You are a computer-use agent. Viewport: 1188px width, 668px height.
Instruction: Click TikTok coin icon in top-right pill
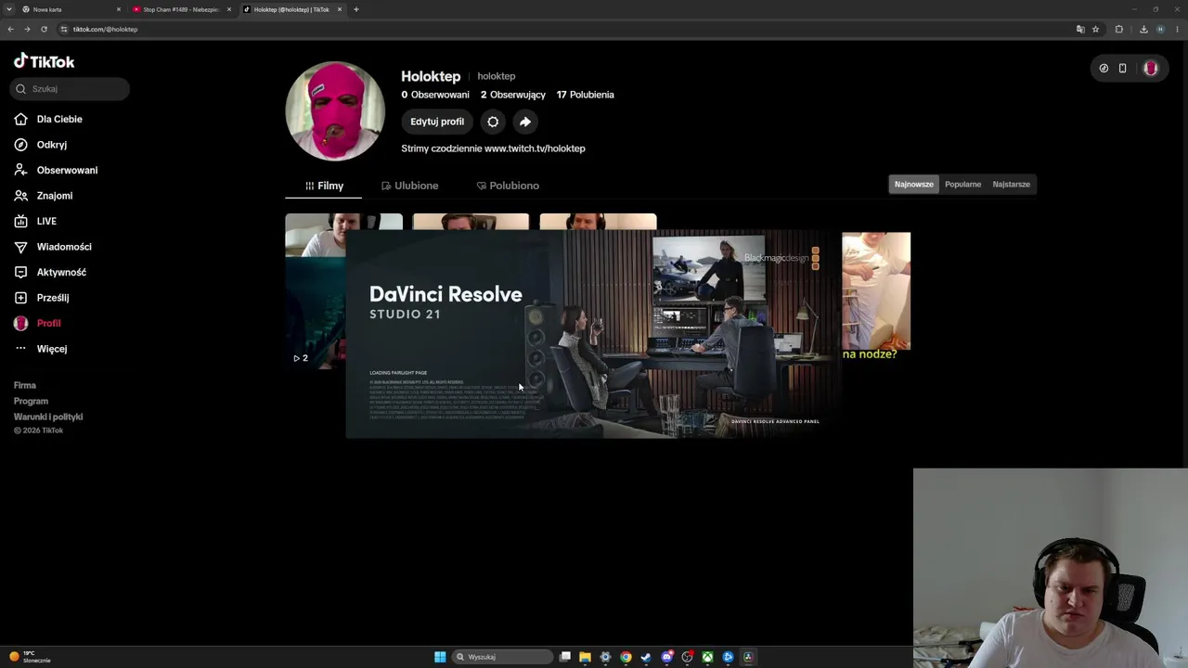point(1104,68)
